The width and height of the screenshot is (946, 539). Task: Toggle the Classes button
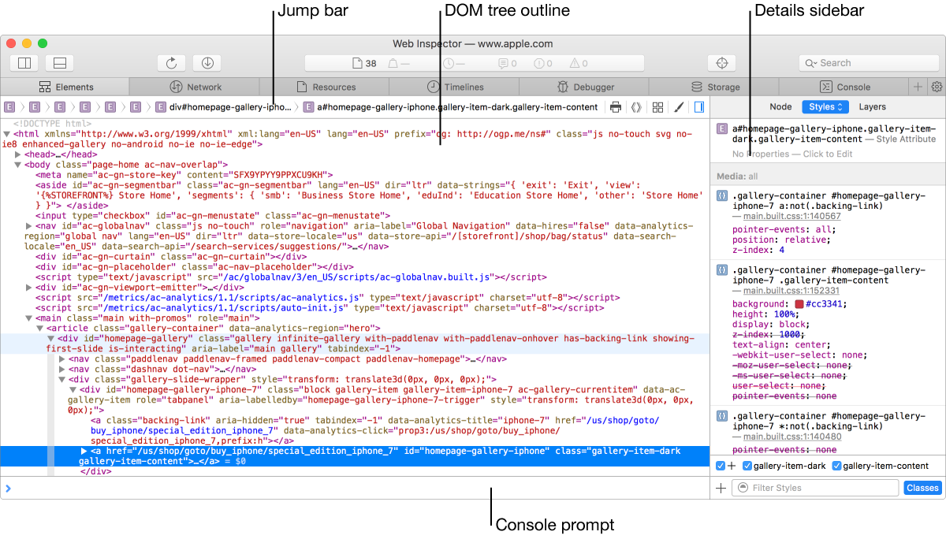[922, 488]
